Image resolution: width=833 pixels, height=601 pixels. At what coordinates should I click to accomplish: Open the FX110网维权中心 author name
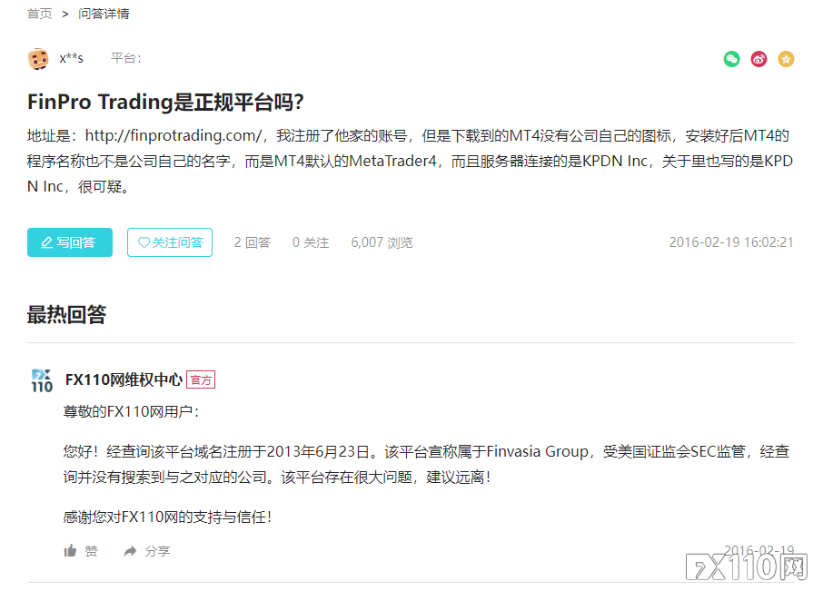pyautogui.click(x=124, y=379)
